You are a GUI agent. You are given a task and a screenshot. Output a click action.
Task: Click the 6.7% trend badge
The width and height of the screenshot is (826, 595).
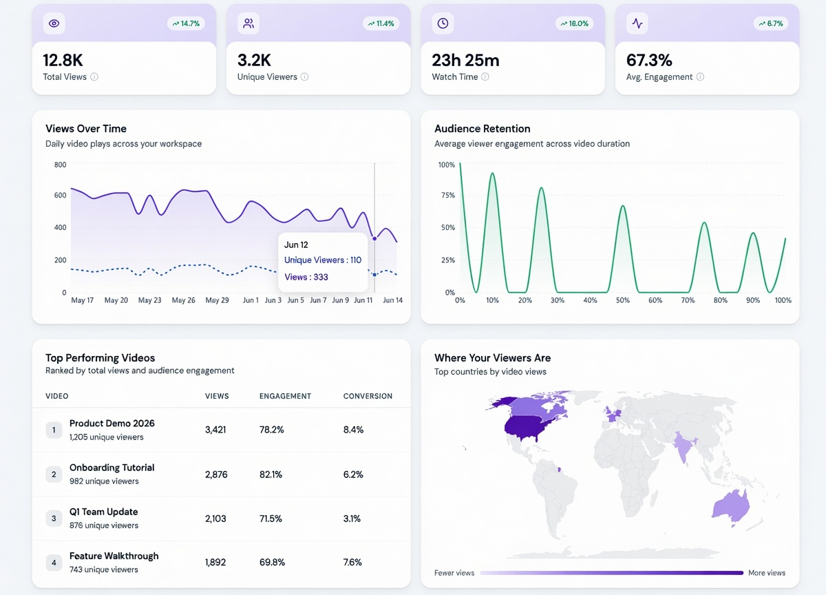point(771,23)
